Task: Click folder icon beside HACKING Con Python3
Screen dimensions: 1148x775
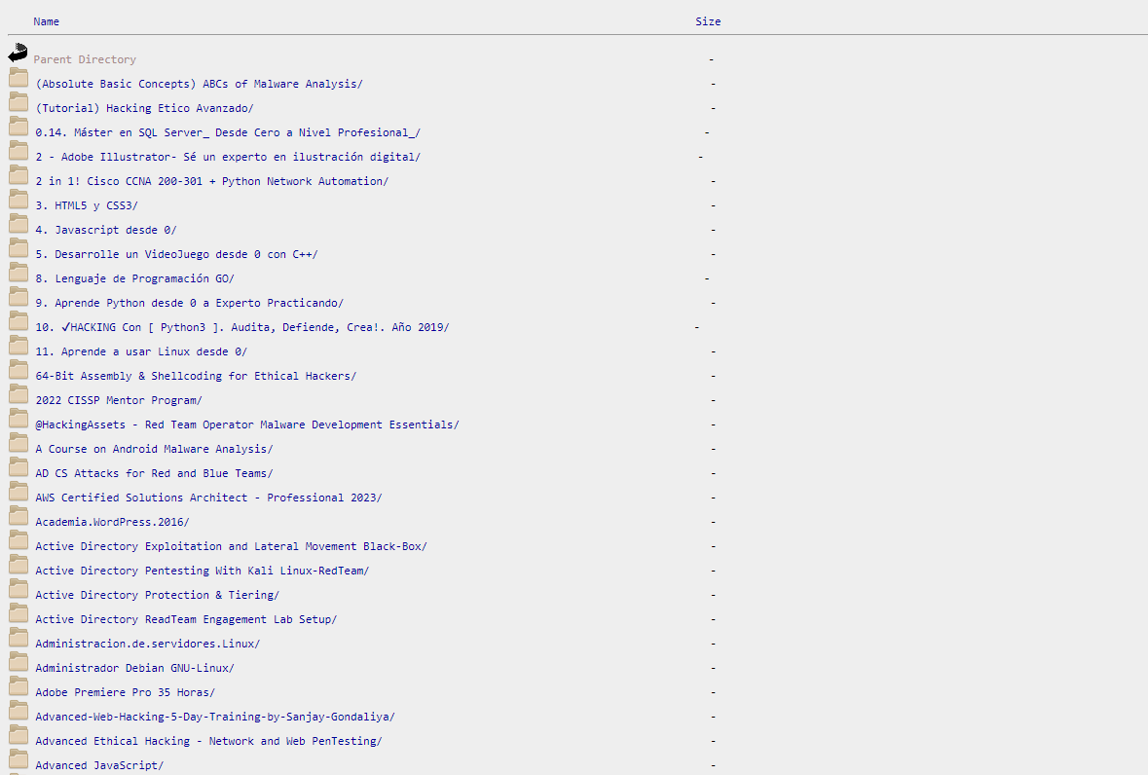Action: 19,320
